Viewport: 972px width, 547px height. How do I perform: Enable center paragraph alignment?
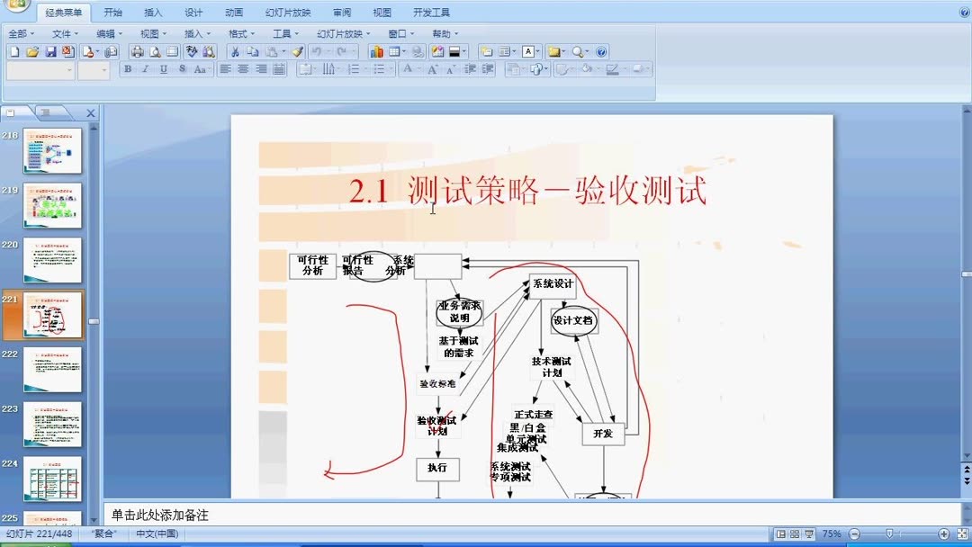click(242, 68)
